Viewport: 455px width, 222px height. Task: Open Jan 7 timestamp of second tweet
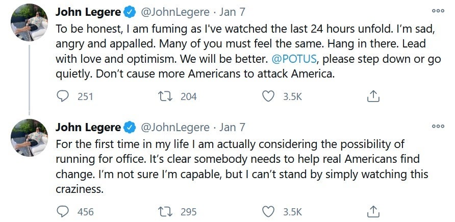[x=232, y=127]
